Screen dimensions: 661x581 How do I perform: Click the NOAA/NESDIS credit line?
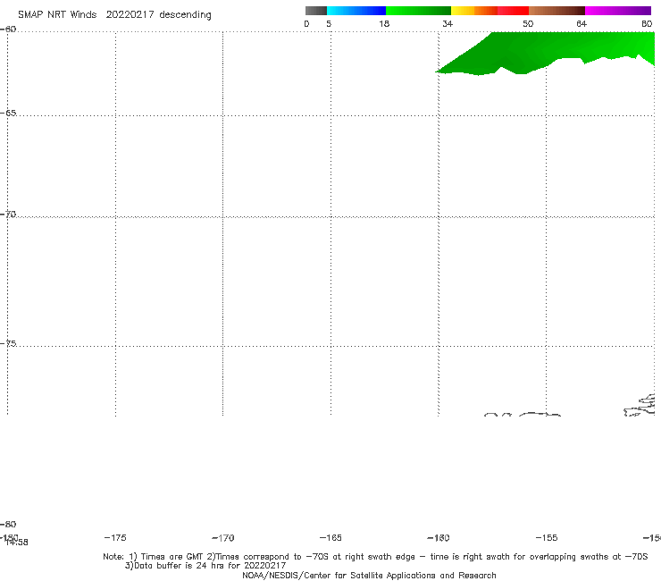369,576
